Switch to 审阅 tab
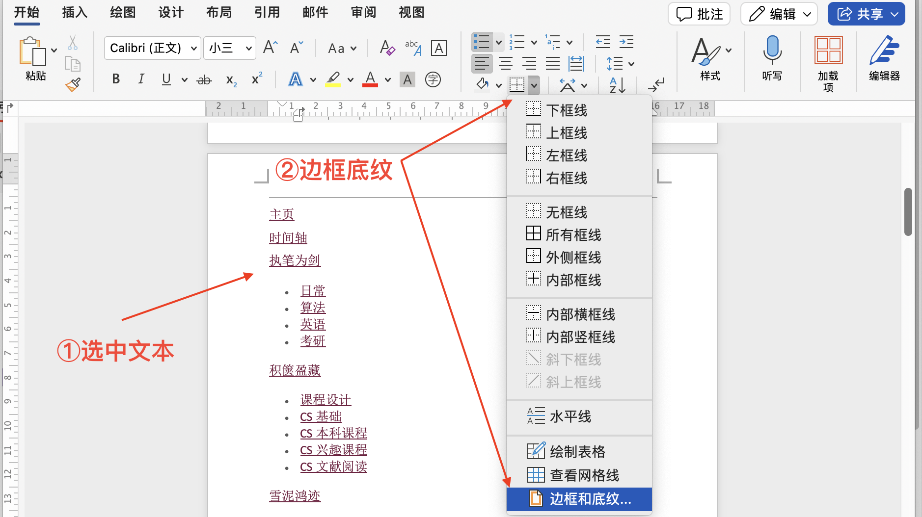 click(x=363, y=12)
